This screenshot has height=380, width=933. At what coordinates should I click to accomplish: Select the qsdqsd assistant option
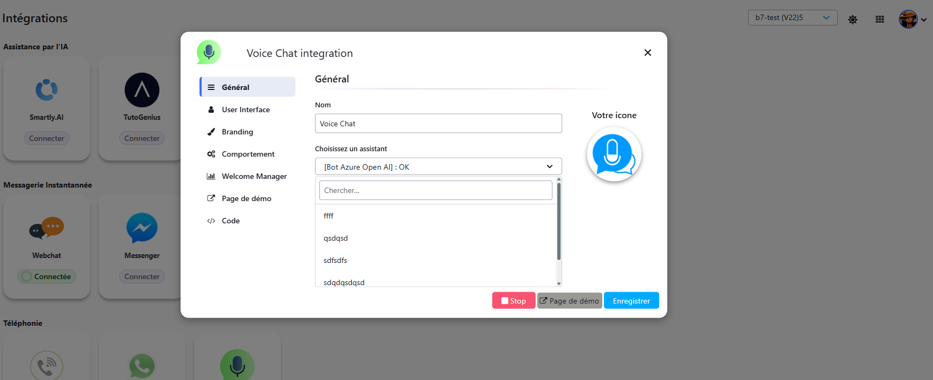[x=436, y=238]
